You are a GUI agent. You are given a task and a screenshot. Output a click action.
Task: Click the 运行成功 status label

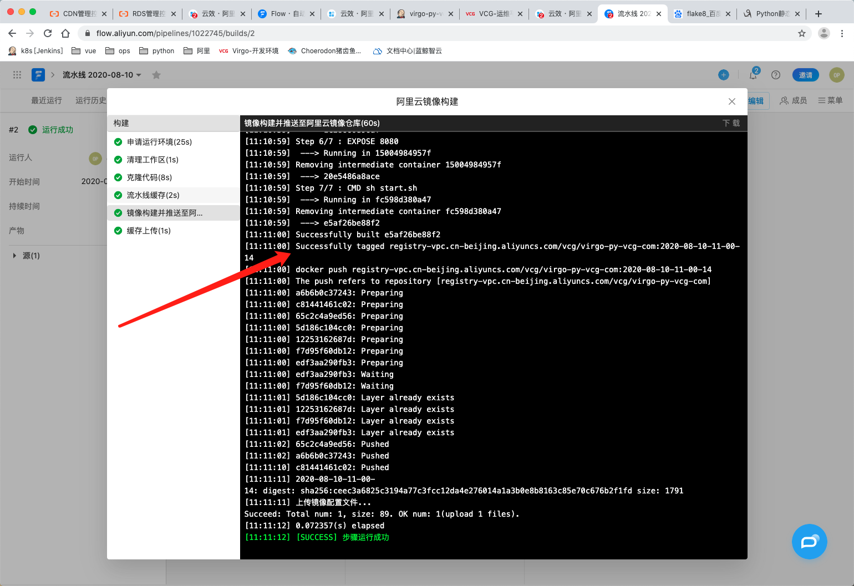tap(58, 130)
